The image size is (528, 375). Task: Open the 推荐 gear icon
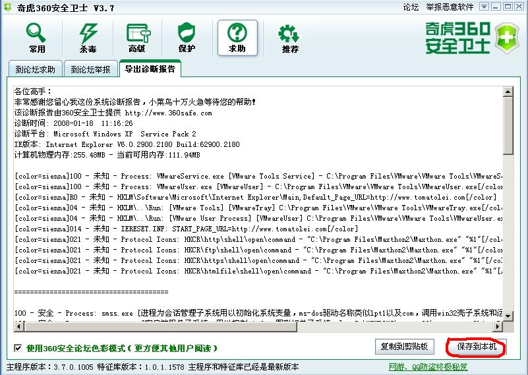[x=289, y=38]
